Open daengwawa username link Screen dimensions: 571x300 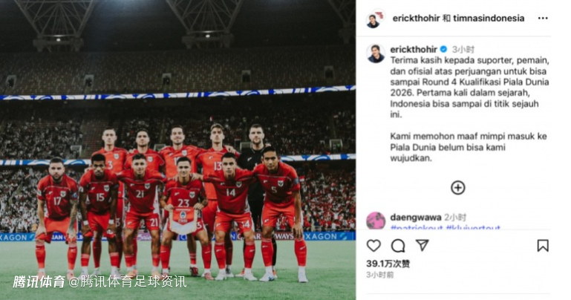[x=416, y=218]
